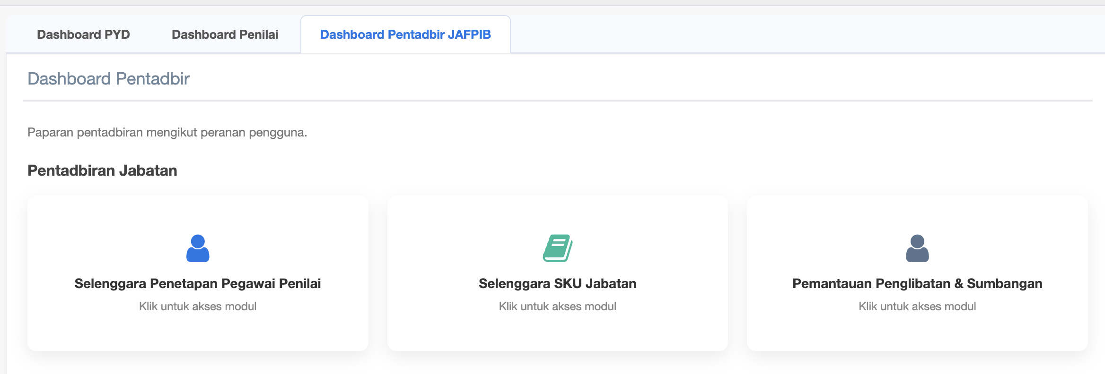Click empty bottom area of Penetapan Pegawai Penilai card
Image resolution: width=1105 pixels, height=374 pixels.
[x=198, y=334]
